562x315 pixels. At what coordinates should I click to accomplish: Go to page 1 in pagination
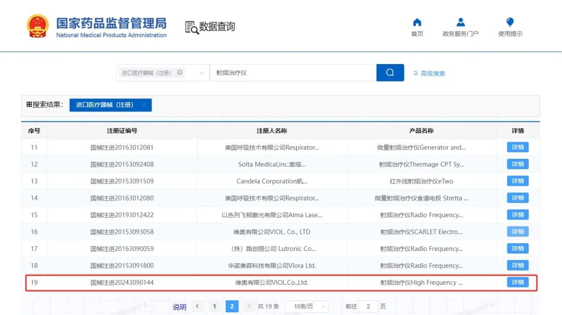tap(214, 307)
